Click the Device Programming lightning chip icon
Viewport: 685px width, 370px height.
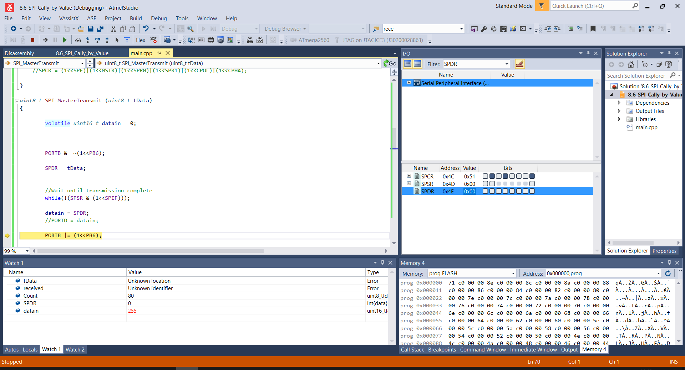tap(513, 29)
